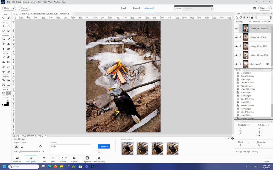This screenshot has height=170, width=273.
Task: Select the Lasso tool
Action: (x=4, y=31)
